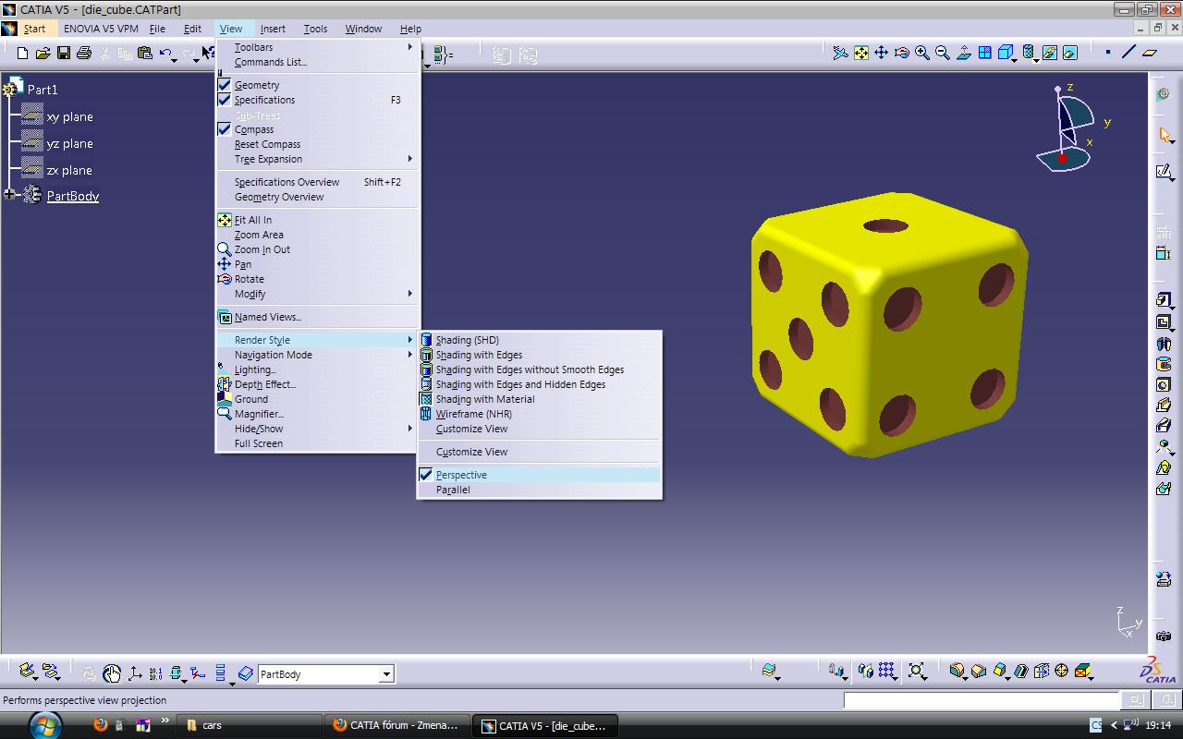Open Lighting... settings entry
The height and width of the screenshot is (739, 1183).
(318, 369)
